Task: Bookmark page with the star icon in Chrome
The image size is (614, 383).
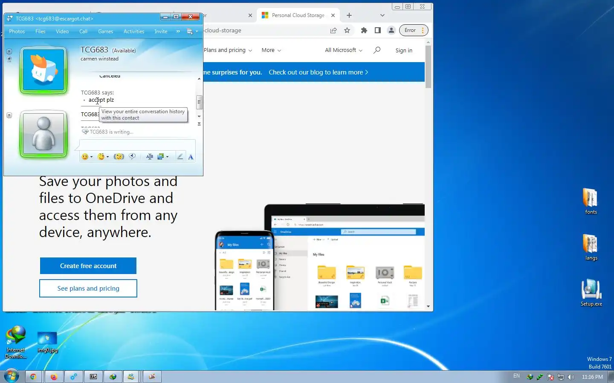Action: point(347,30)
